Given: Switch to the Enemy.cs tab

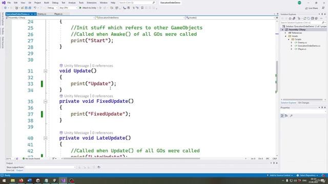Looking at the screenshot, I should coord(42,14).
